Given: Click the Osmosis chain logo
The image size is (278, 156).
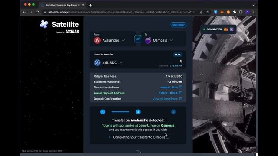Looking at the screenshot, I should pos(148,40).
